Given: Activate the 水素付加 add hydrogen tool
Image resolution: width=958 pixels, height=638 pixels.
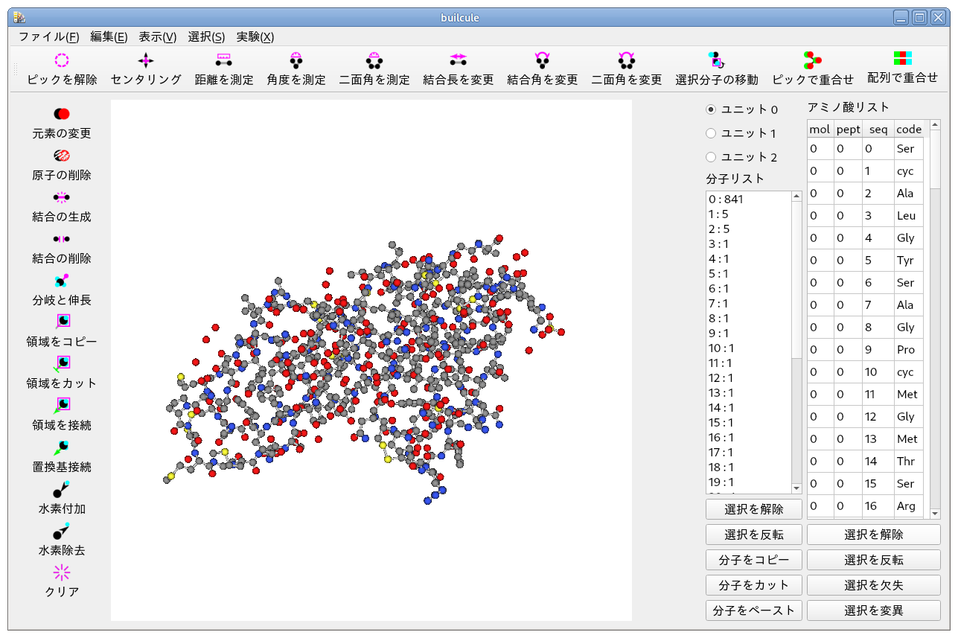Looking at the screenshot, I should click(x=62, y=498).
